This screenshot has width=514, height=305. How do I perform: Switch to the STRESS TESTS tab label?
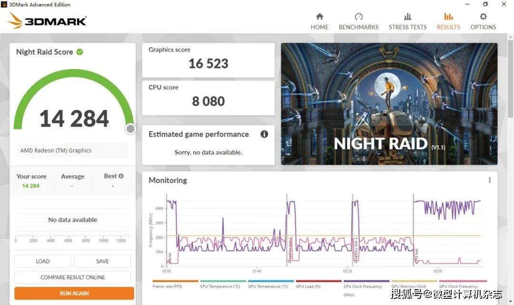click(x=407, y=27)
